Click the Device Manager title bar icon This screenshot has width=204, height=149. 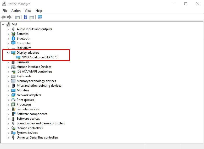click(4, 4)
